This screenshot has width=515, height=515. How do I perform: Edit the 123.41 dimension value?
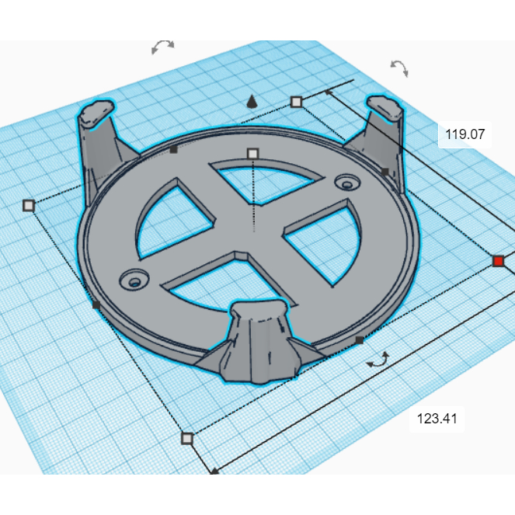pyautogui.click(x=437, y=419)
